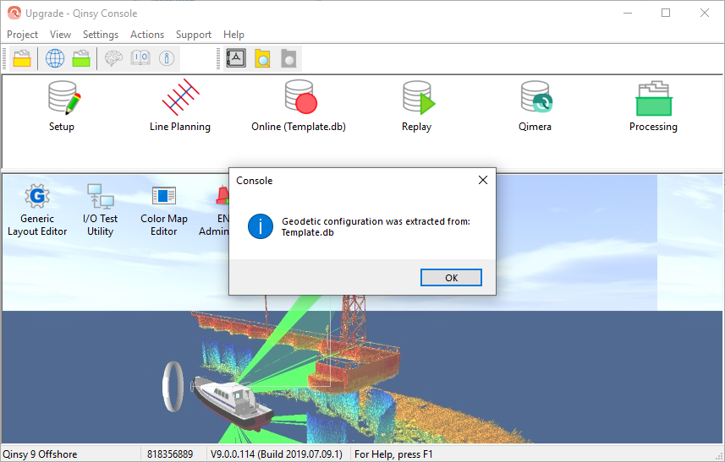
Task: Open the Processing module
Action: (x=653, y=106)
